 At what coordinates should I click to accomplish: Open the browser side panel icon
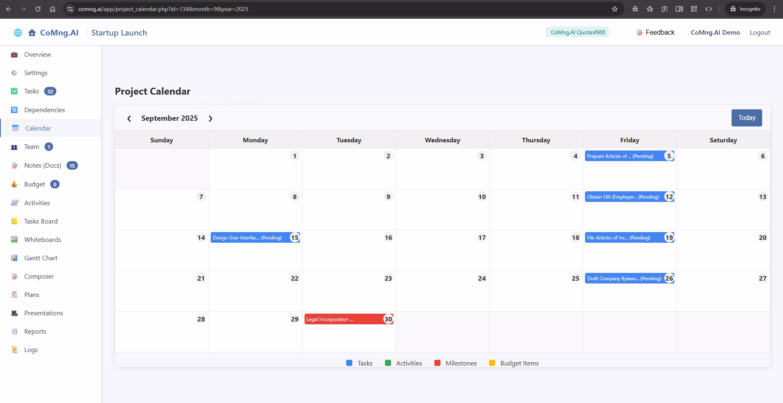coord(679,9)
